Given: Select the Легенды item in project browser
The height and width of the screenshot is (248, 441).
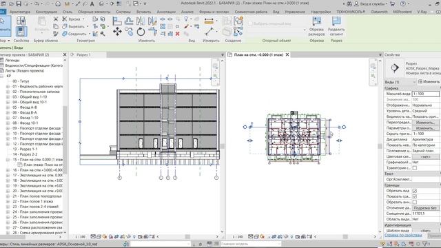Looking at the screenshot, I should [x=12, y=60].
